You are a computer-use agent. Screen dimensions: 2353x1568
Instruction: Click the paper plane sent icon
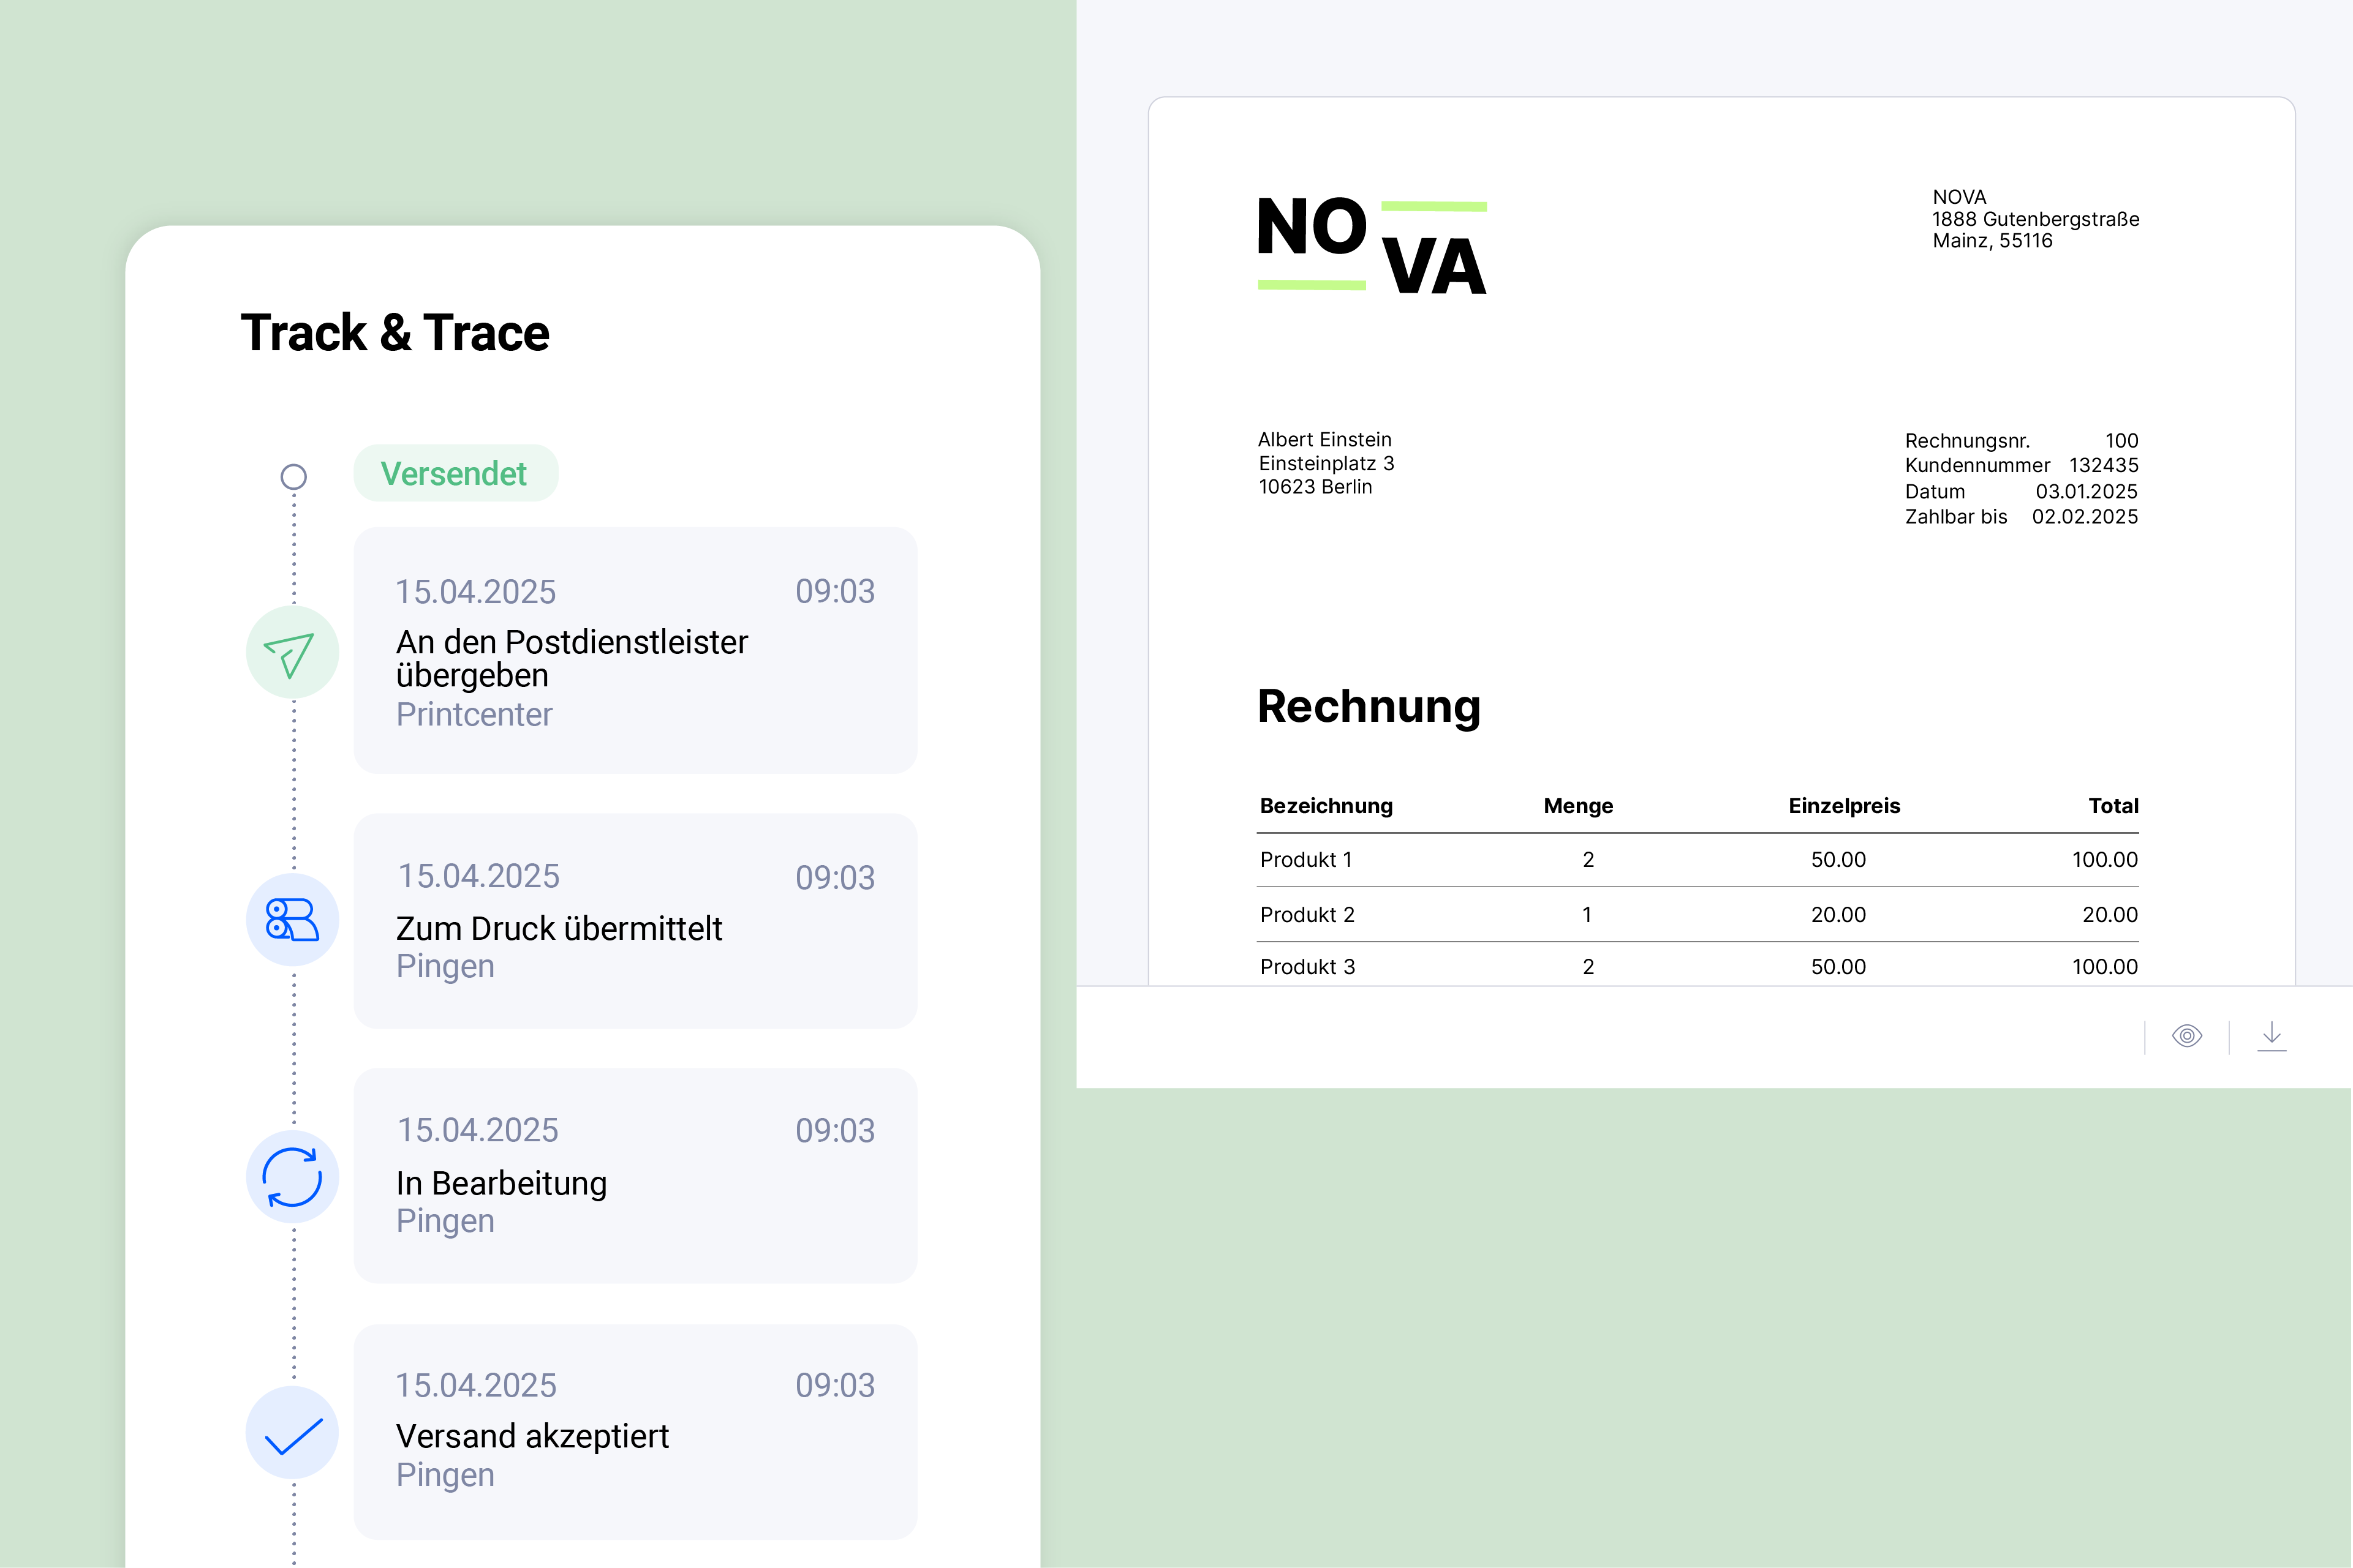coord(292,653)
